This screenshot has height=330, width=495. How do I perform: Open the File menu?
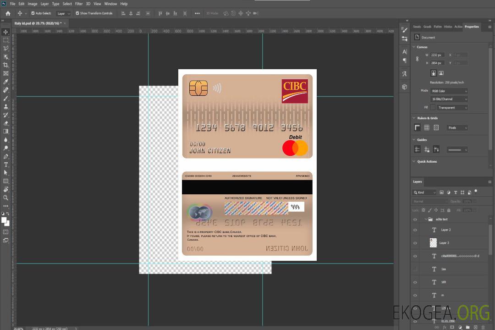tap(13, 4)
